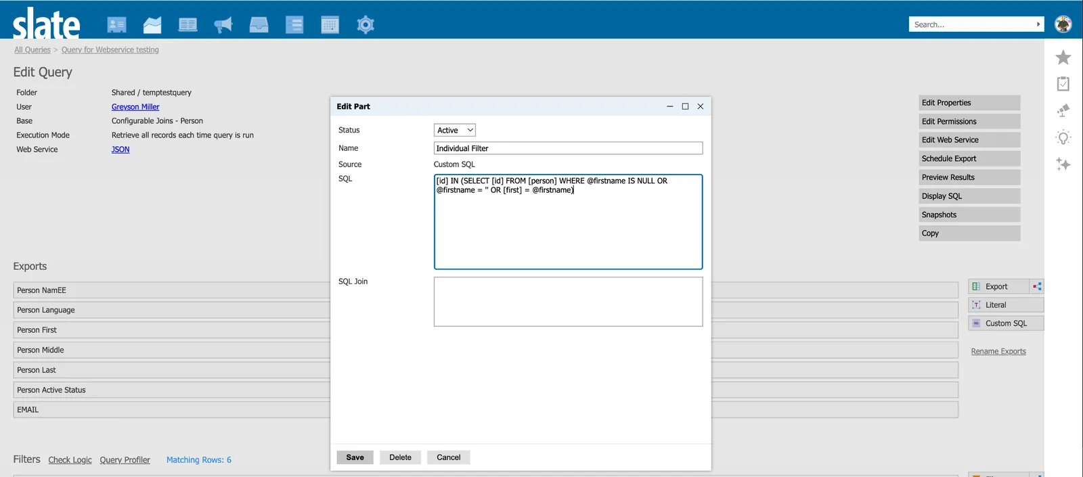This screenshot has height=477, width=1083.
Task: Click the Delete button in dialog
Action: pyautogui.click(x=400, y=457)
